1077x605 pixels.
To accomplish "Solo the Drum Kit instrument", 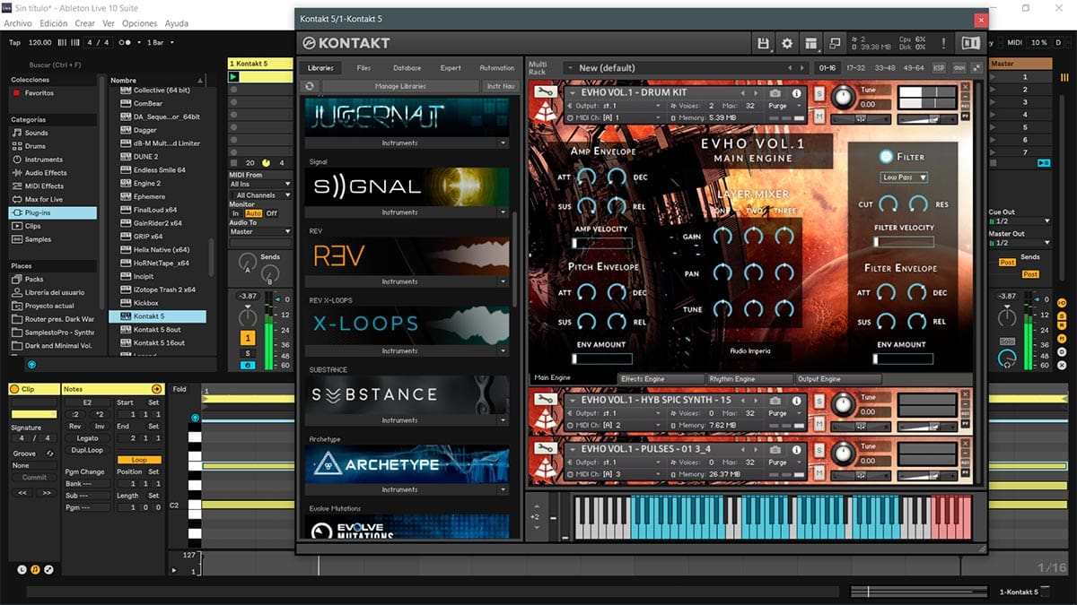I will 819,94.
